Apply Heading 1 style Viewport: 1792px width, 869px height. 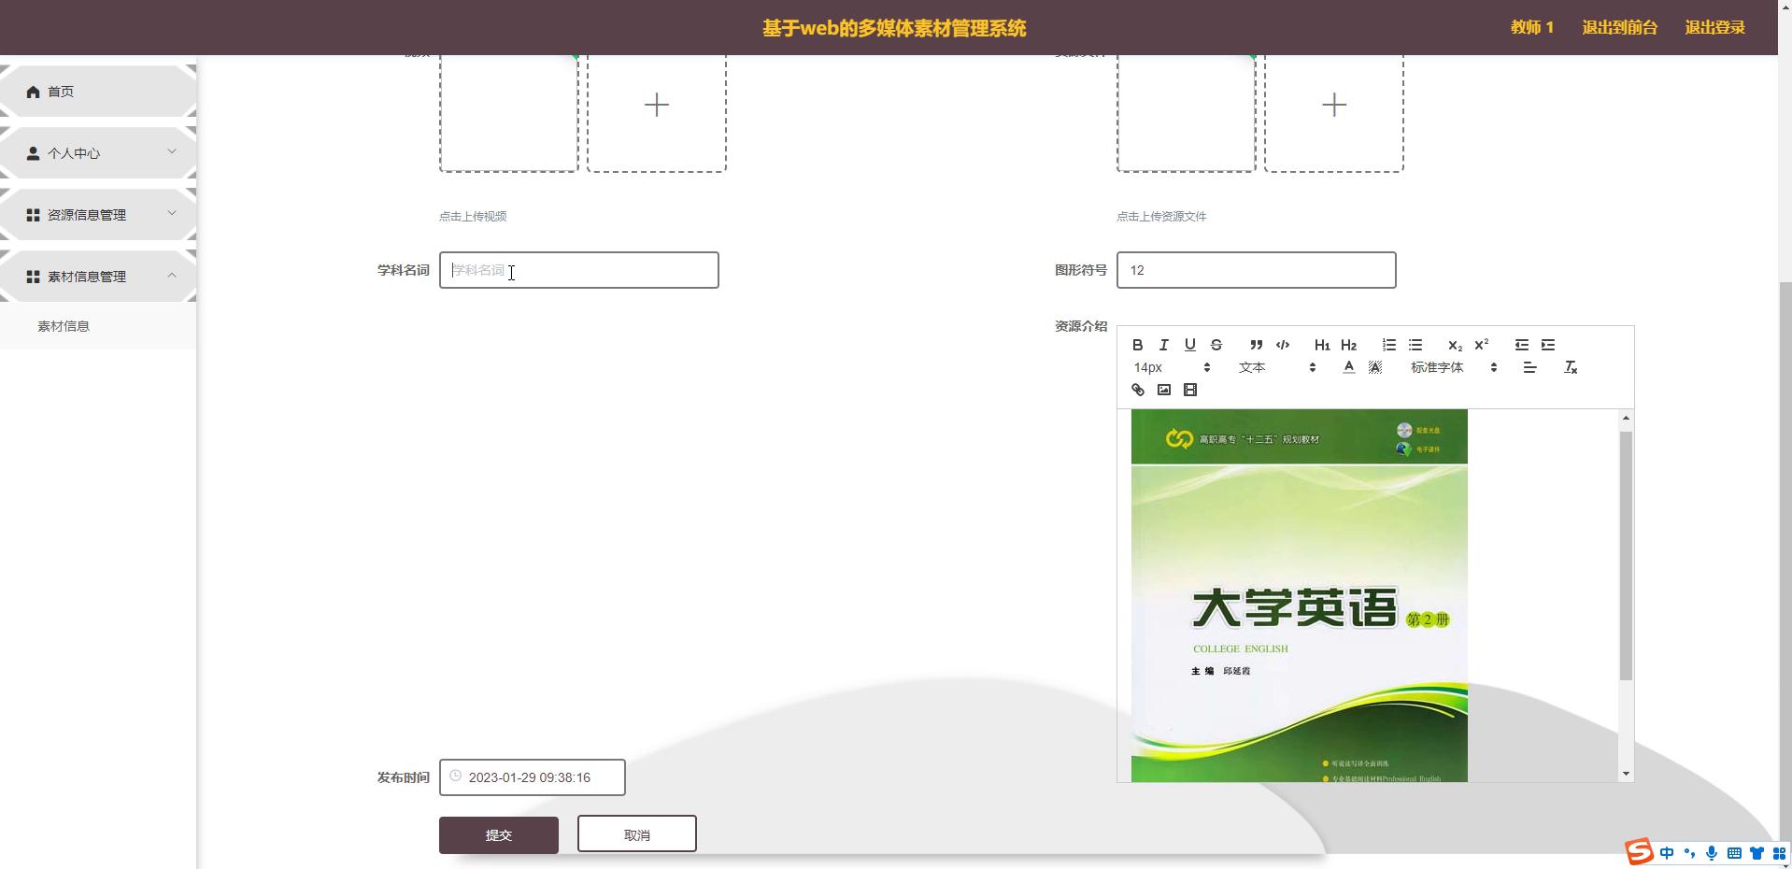pos(1322,345)
